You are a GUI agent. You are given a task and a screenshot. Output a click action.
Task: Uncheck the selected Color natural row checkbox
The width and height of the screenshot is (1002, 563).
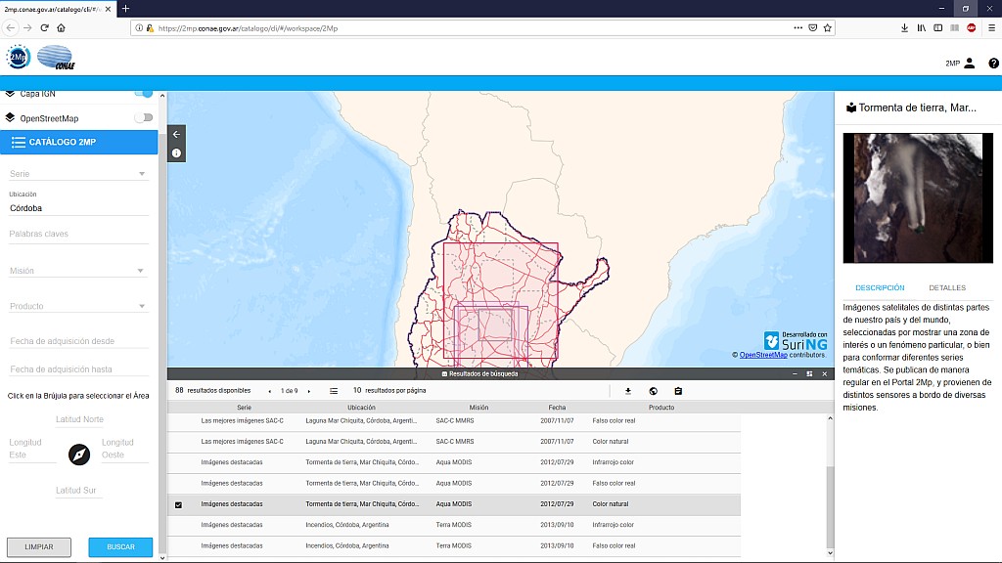(x=178, y=504)
